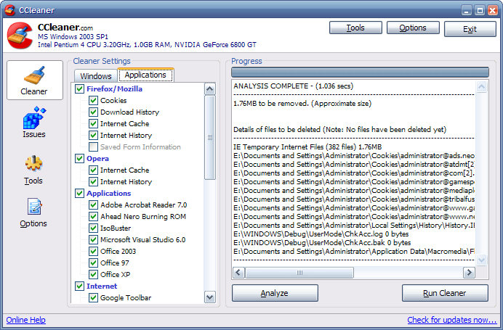Enable Saved Form Information checkbox
This screenshot has width=503, height=330.
click(93, 147)
